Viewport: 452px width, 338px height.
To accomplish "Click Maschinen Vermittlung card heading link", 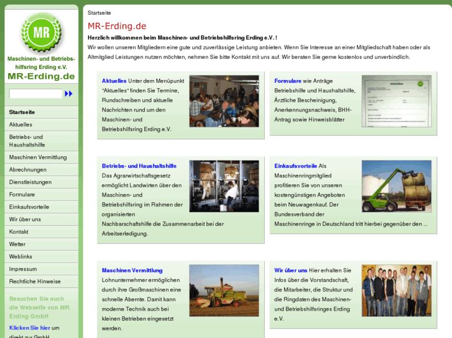I will [132, 270].
